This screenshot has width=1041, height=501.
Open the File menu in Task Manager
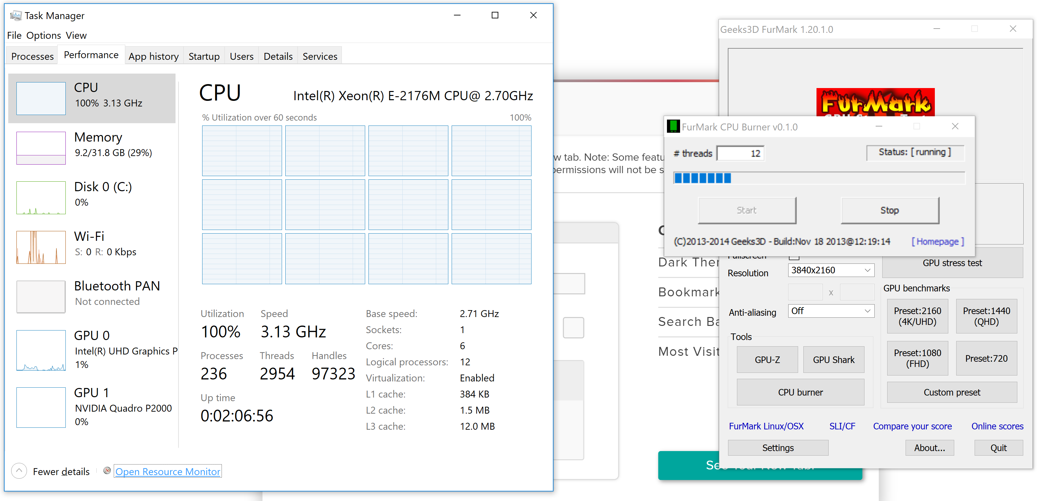14,35
